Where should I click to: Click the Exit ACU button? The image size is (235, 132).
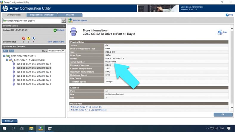click(x=10, y=121)
